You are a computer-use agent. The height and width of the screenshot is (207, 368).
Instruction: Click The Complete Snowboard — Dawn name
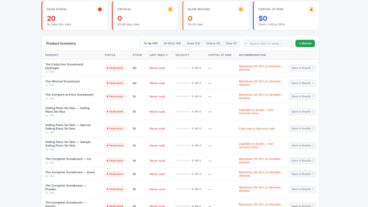[70, 172]
